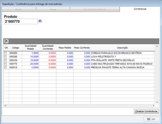Image resolution: width=162 pixels, height=124 pixels.
Task: Click the horizontal scrollbar left arrow
Action: pos(5,106)
